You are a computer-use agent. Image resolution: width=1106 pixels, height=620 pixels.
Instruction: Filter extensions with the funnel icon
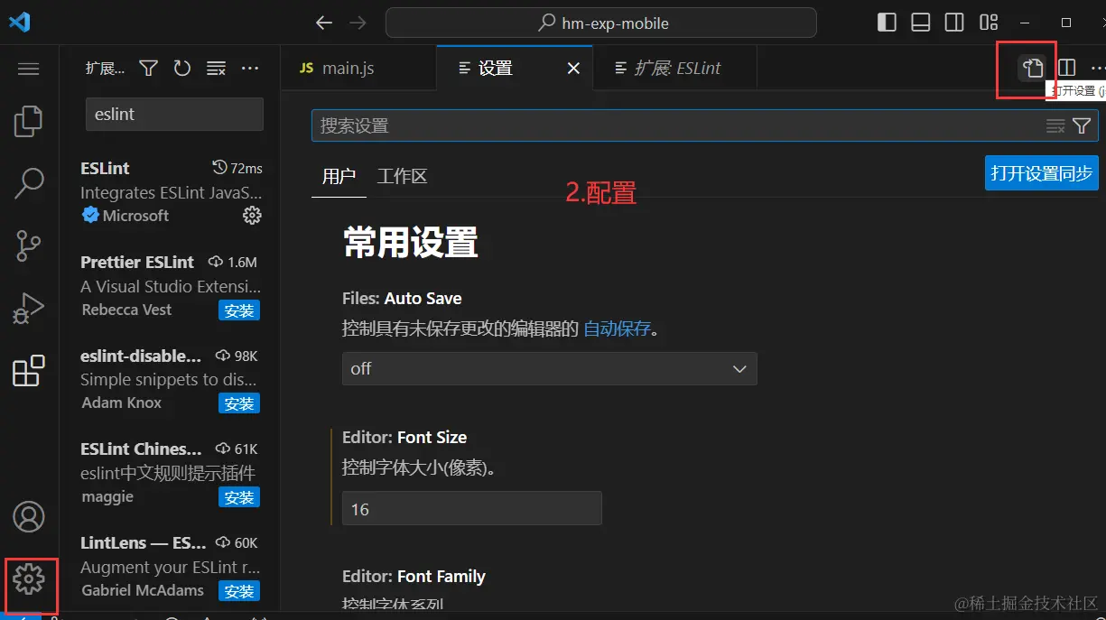[x=149, y=68]
